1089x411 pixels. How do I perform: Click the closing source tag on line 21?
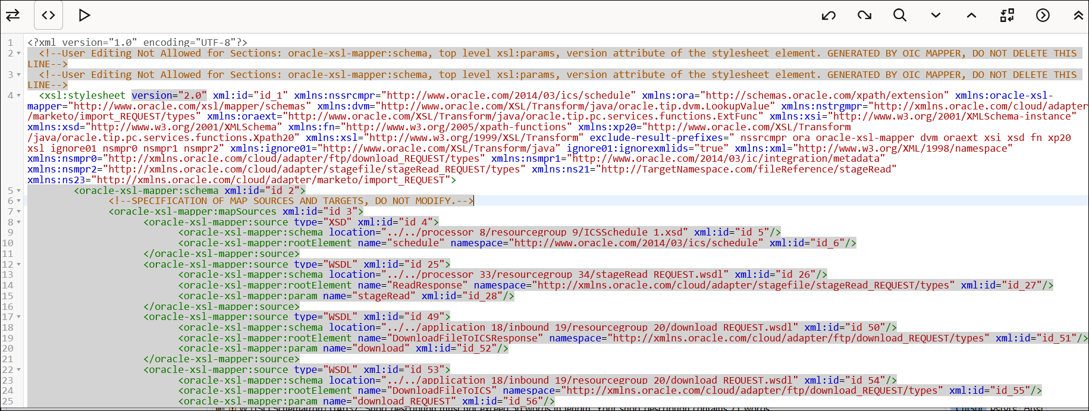(221, 359)
